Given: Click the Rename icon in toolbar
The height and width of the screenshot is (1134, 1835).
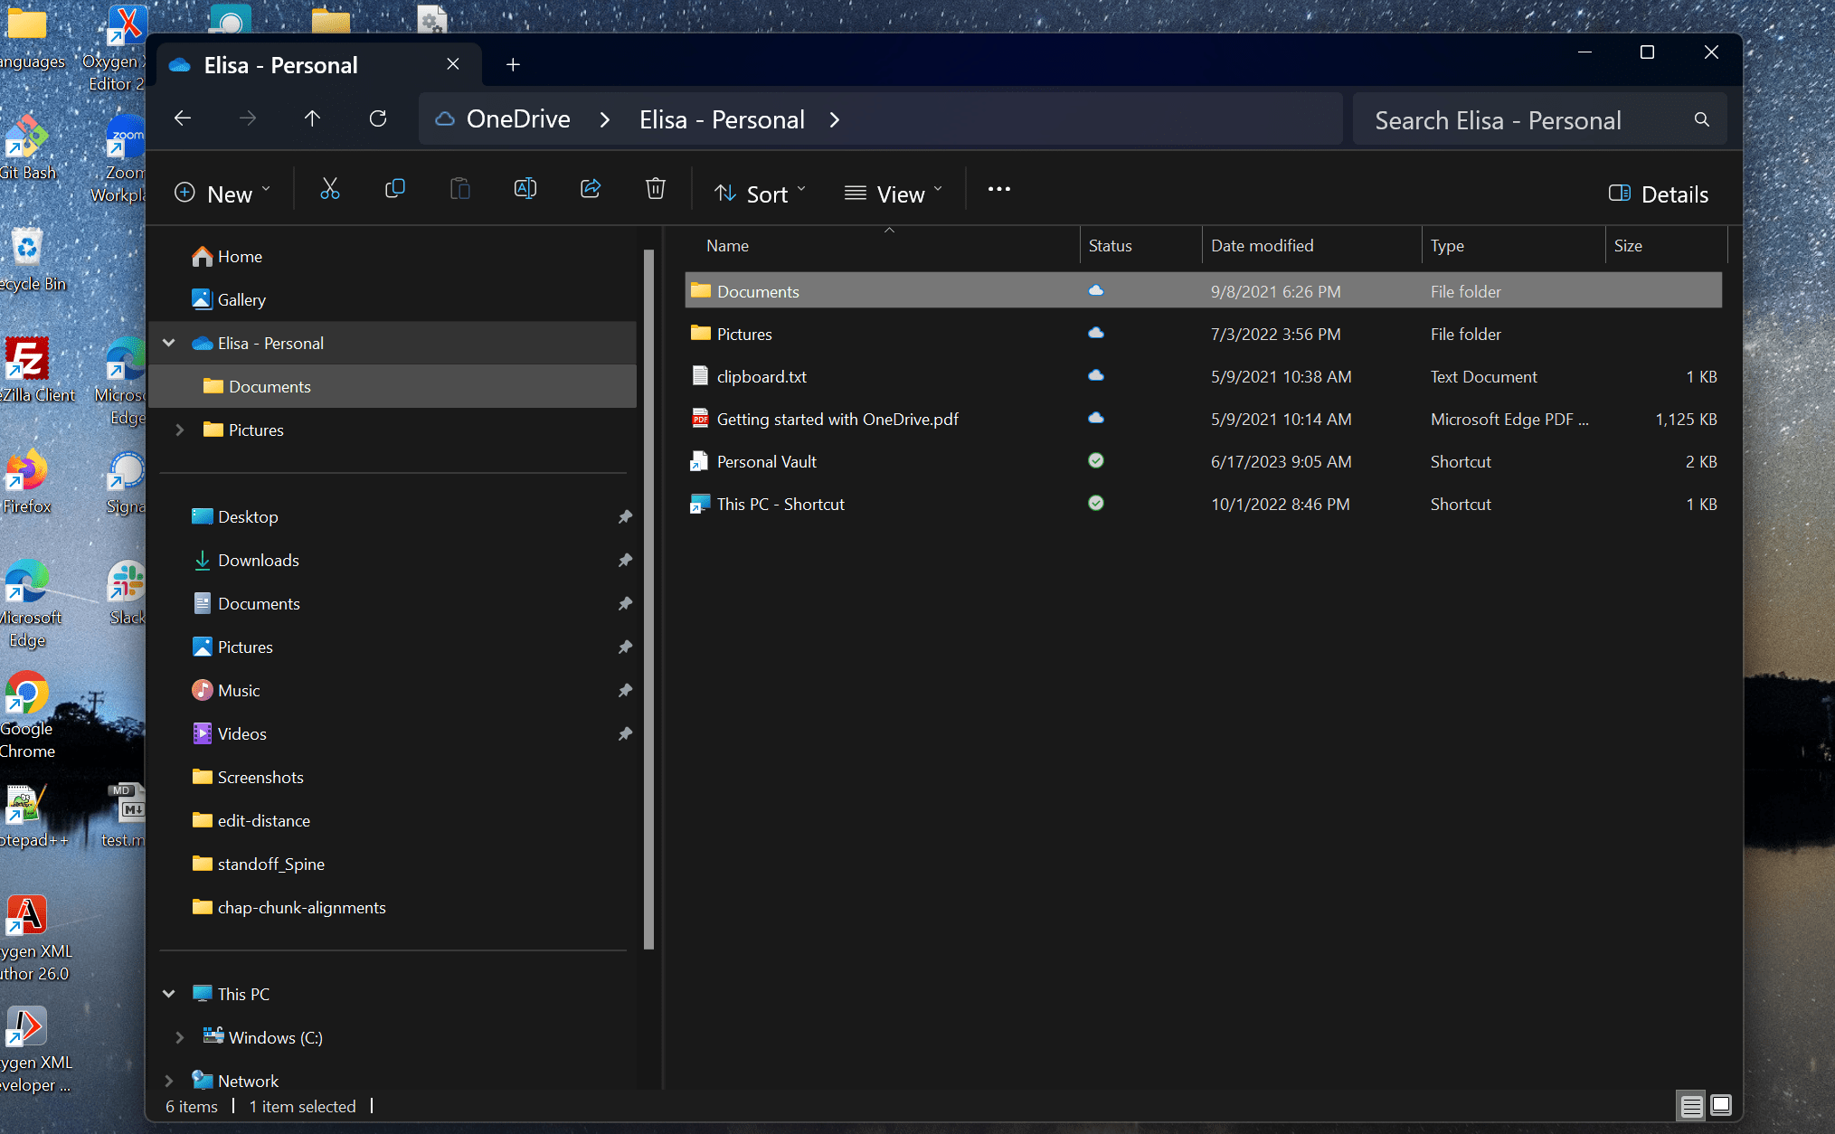Looking at the screenshot, I should (x=525, y=189).
